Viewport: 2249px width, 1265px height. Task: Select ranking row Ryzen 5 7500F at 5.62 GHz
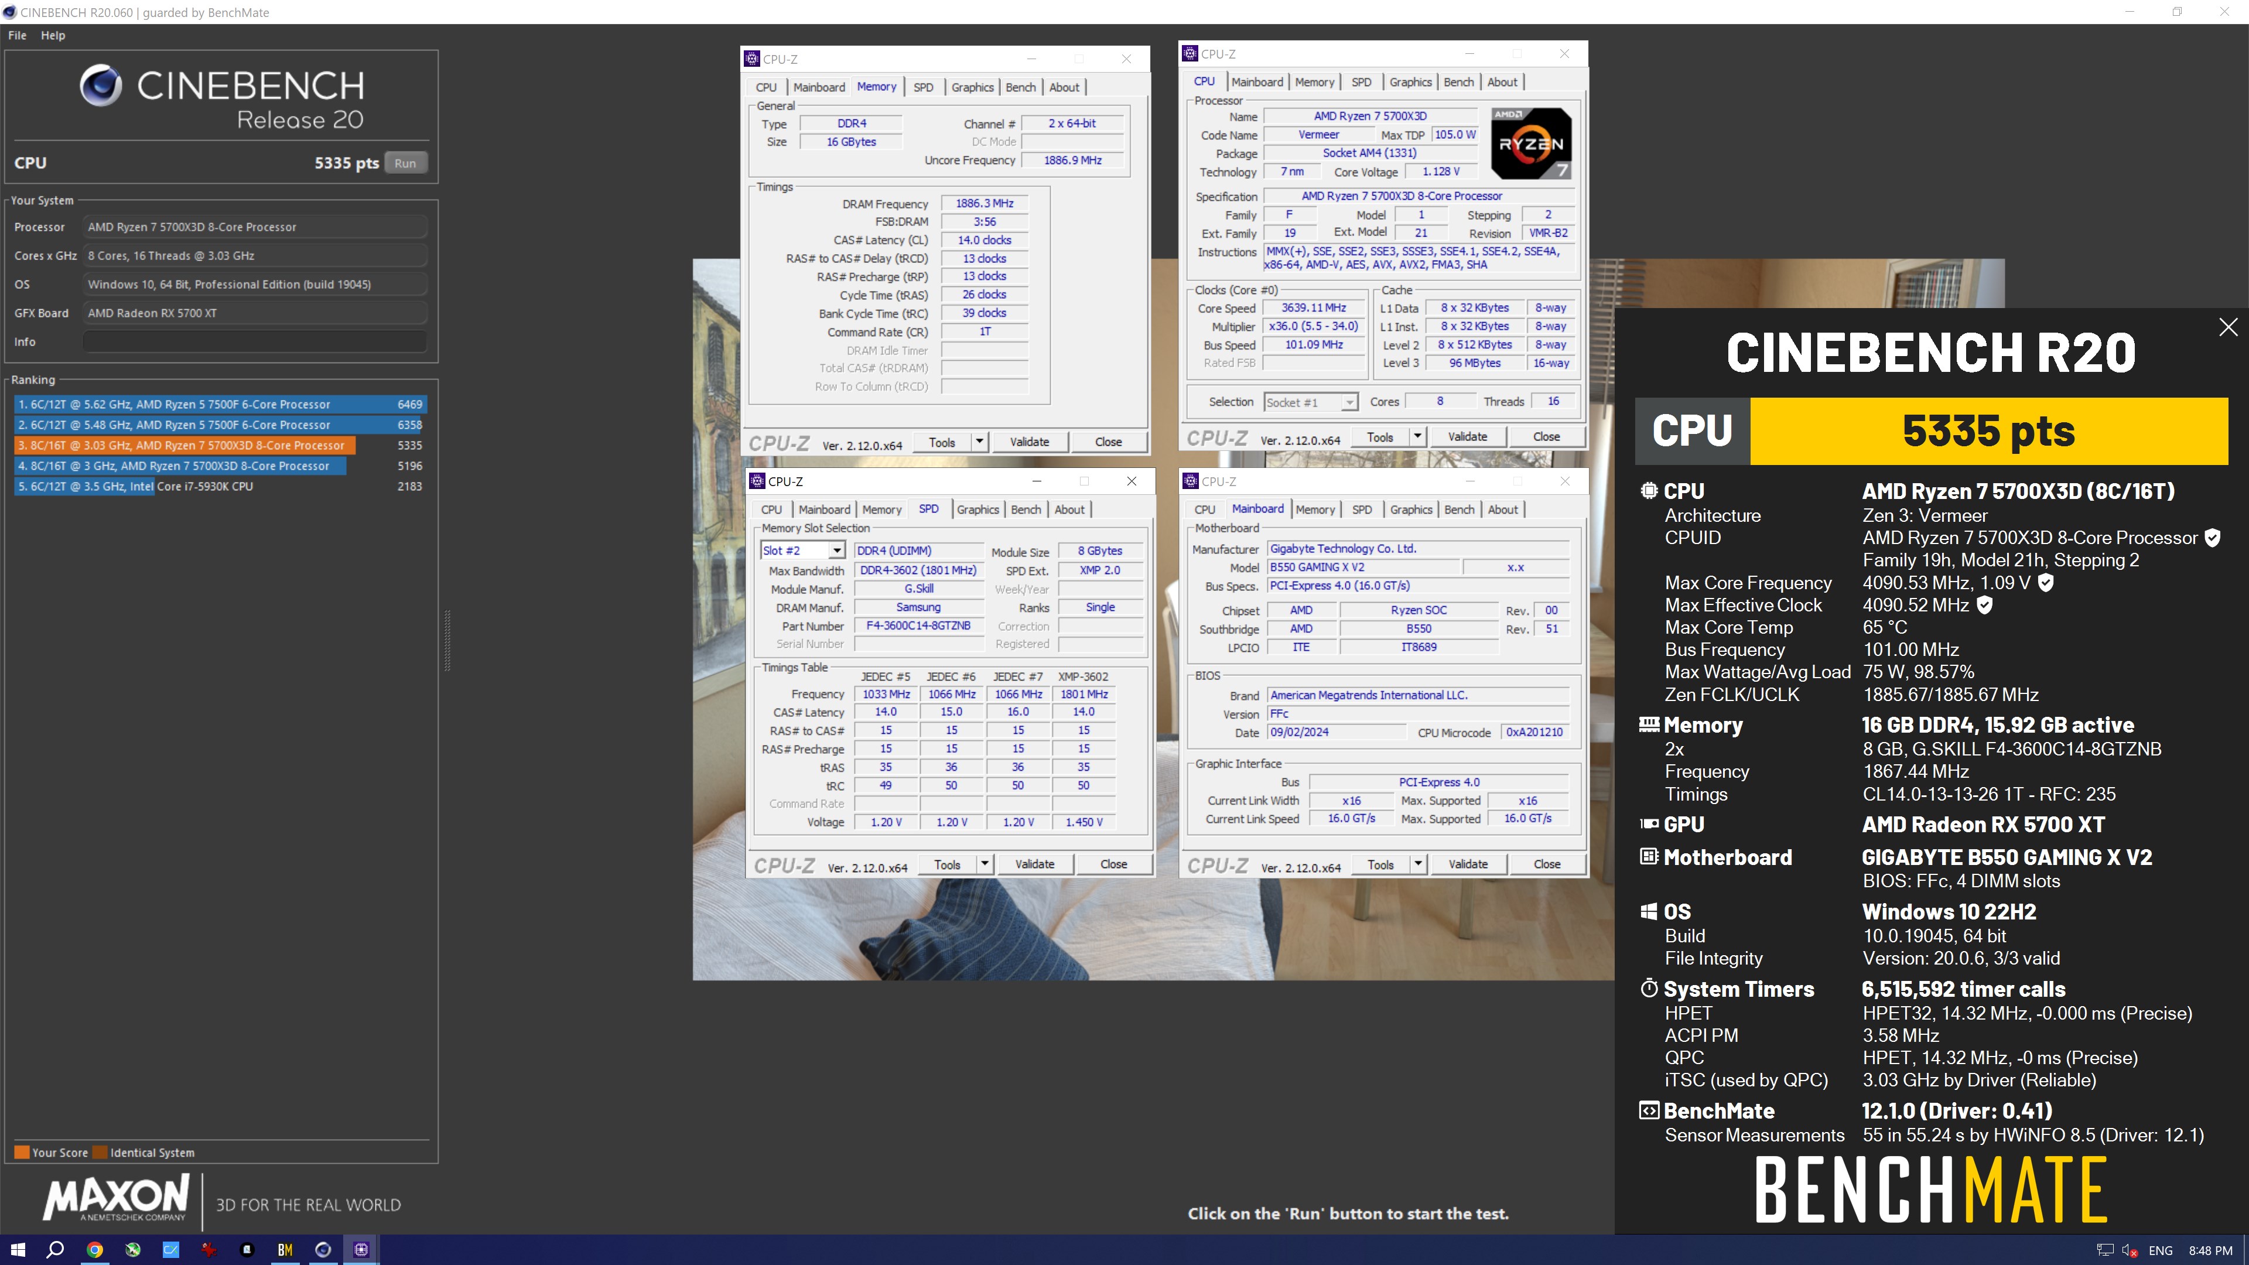220,404
